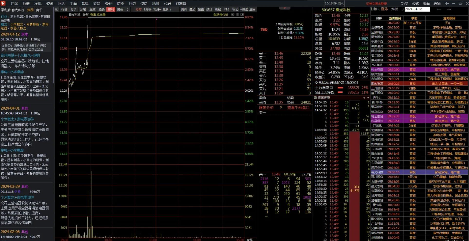This screenshot has width=469, height=241.
Task: Open the 版面 menu
Action: click(426, 4)
